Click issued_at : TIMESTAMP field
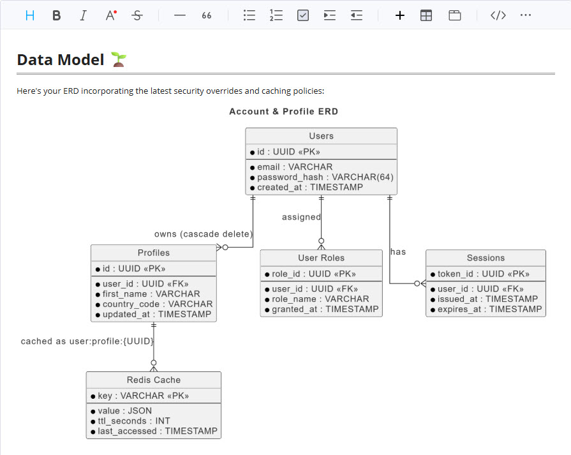This screenshot has width=571, height=455. [484, 299]
